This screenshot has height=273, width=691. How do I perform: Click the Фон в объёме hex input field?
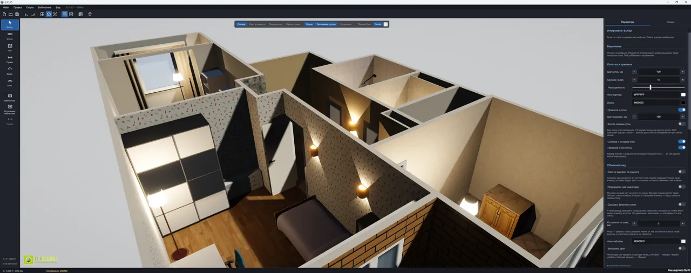(x=656, y=241)
